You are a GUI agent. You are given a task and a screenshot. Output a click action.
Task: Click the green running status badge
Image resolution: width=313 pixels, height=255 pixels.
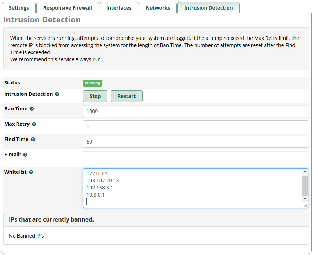pos(92,83)
